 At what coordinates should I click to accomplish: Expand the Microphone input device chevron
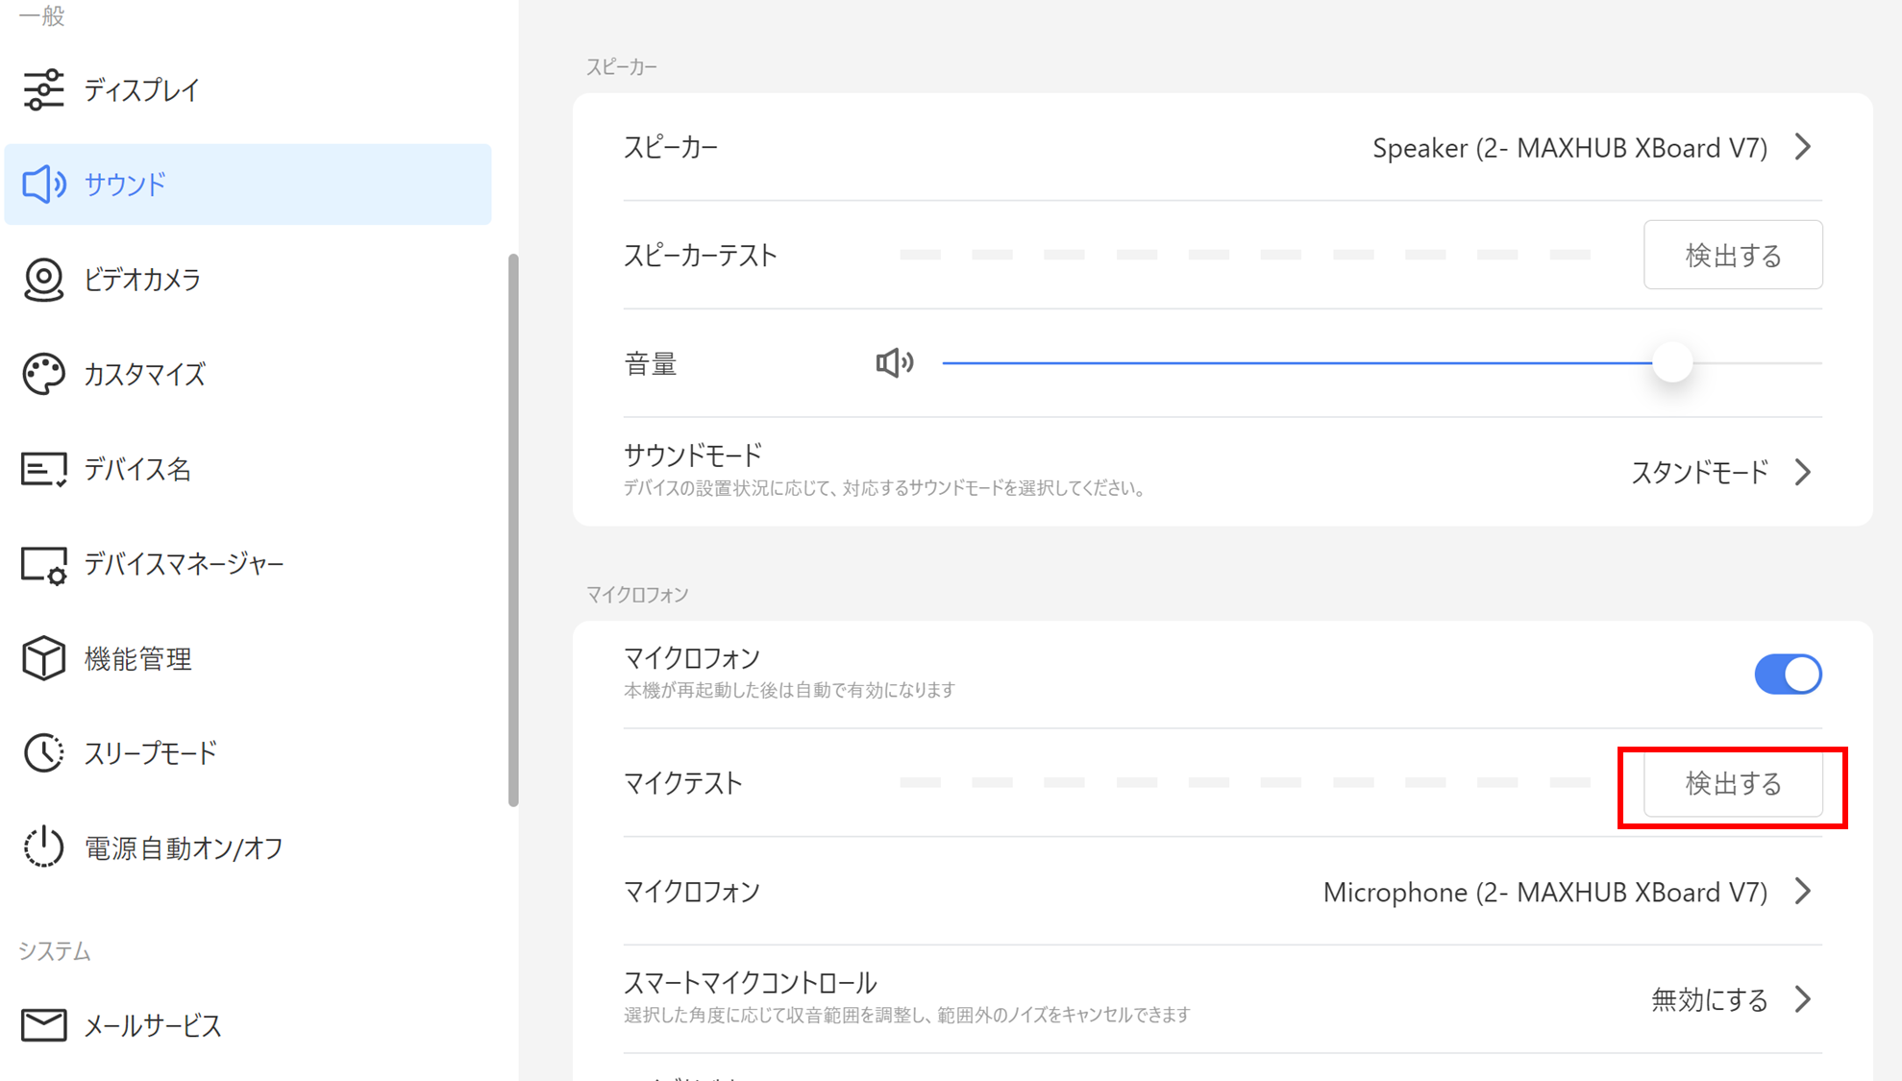point(1803,892)
